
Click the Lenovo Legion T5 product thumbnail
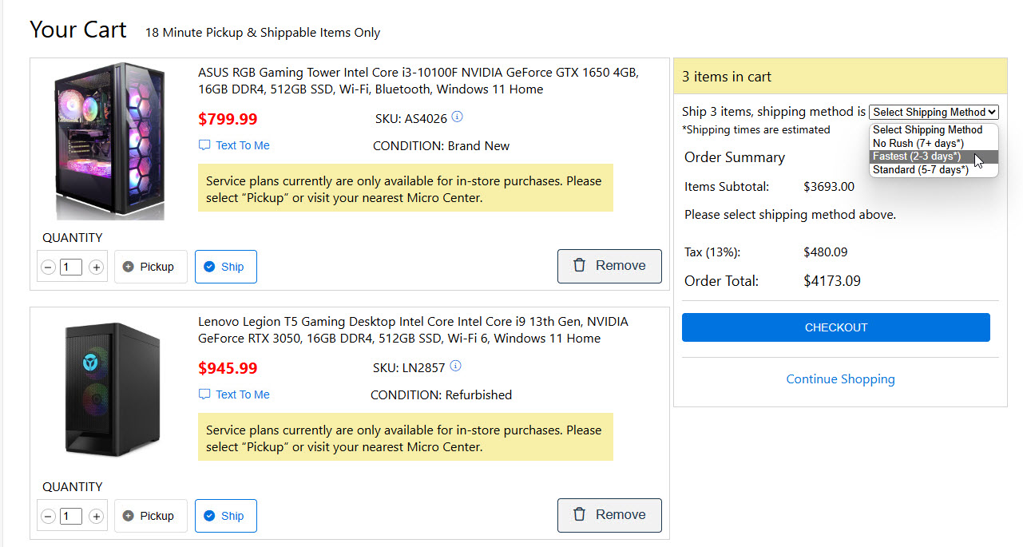(111, 389)
